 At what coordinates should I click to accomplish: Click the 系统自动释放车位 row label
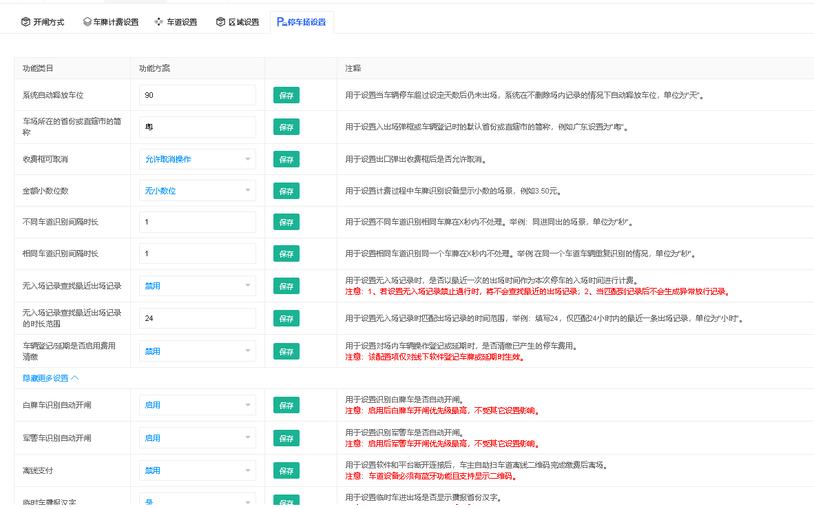tap(53, 95)
